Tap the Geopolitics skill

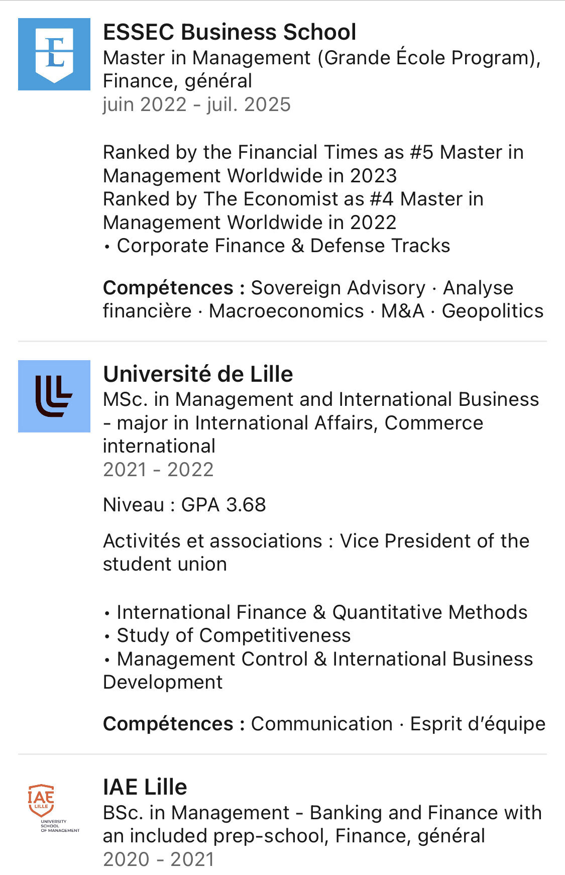pos(493,311)
